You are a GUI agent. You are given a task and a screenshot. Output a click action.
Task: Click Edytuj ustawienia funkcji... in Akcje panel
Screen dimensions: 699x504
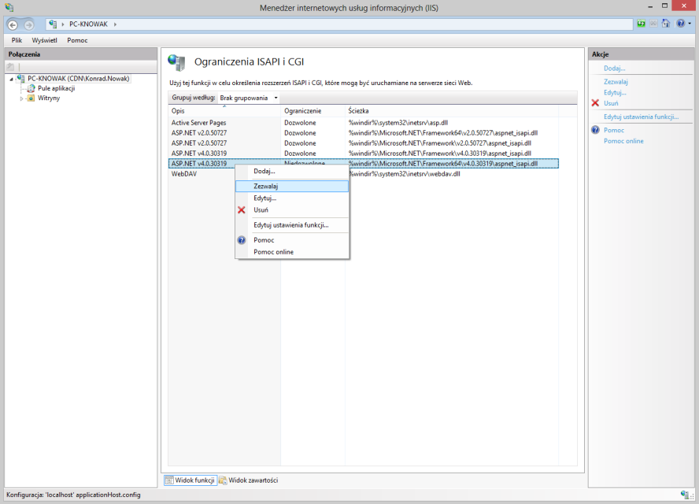(x=641, y=117)
